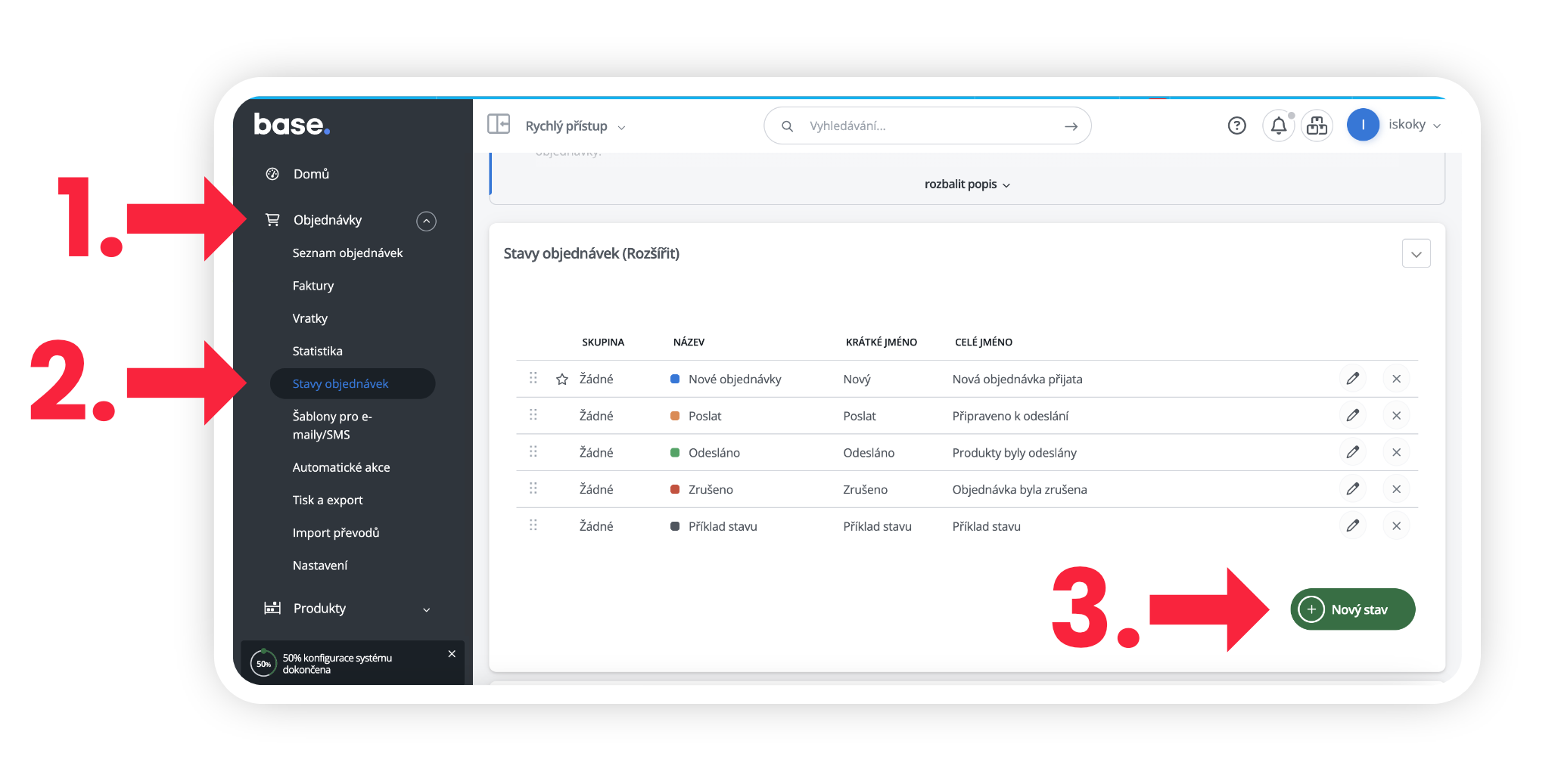
Task: Open Import převodů
Action: tap(336, 532)
